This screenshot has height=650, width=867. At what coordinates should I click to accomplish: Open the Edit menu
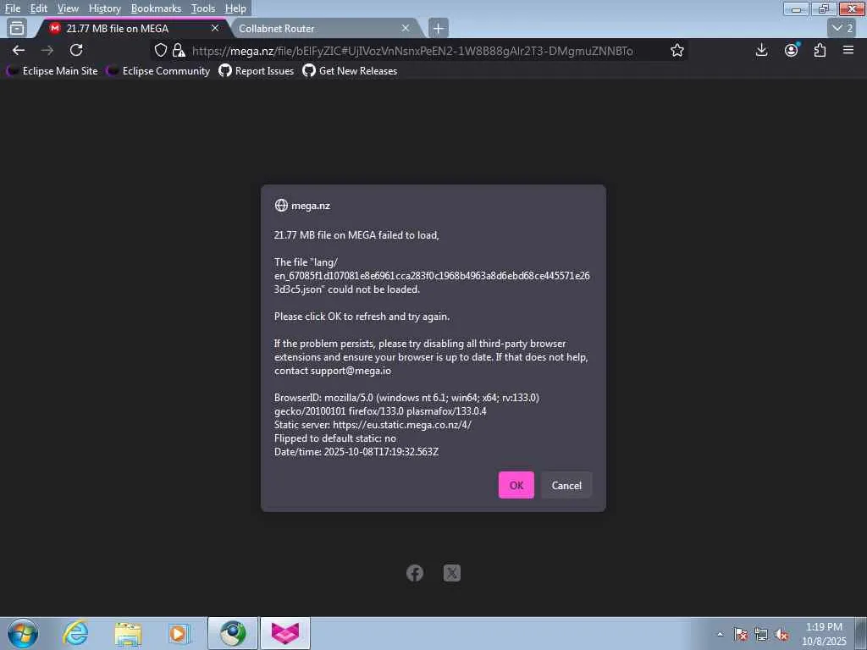(x=39, y=8)
